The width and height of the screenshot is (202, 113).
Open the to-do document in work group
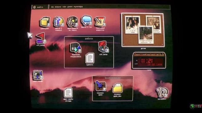90,58
